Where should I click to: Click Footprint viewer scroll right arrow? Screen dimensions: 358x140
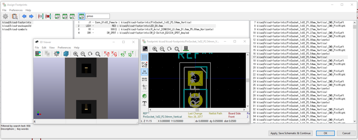click(244, 110)
